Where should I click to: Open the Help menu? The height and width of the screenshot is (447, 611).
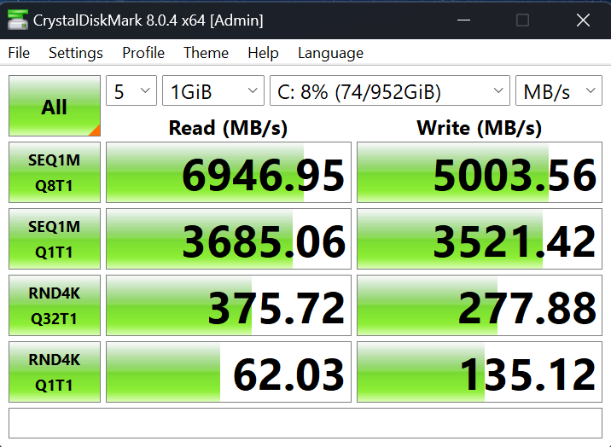point(263,53)
